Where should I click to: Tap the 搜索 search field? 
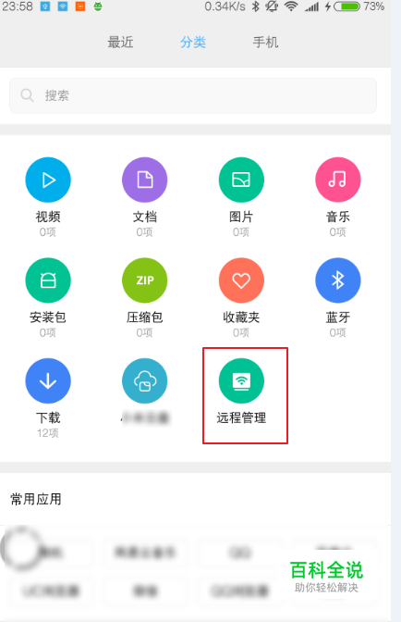[x=193, y=95]
